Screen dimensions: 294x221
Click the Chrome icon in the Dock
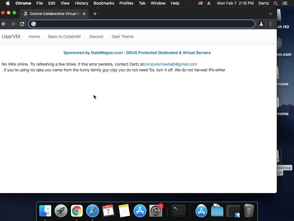pos(77,211)
